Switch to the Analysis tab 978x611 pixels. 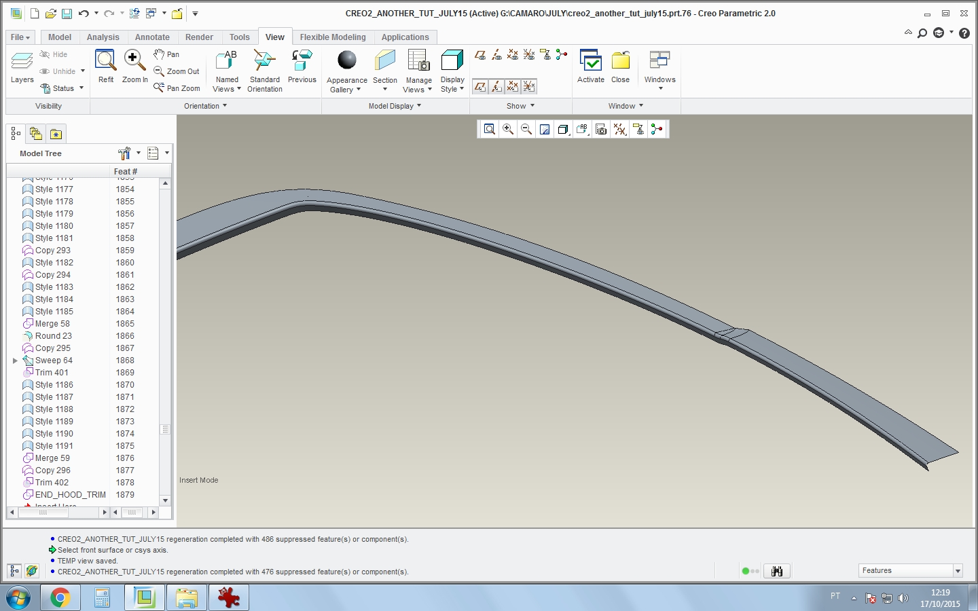[x=103, y=37]
